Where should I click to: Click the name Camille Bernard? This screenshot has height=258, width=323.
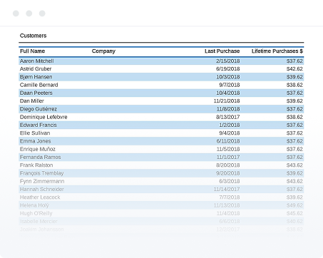point(39,85)
